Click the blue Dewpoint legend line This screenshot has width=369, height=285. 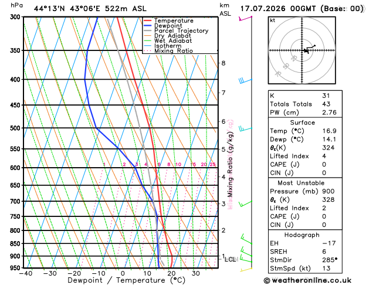point(148,26)
